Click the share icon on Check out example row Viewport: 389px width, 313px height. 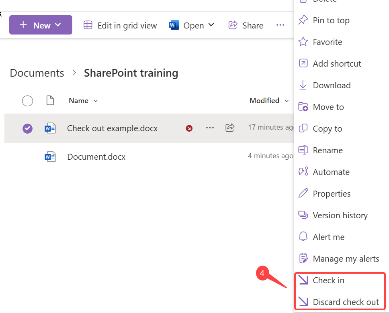tap(230, 128)
